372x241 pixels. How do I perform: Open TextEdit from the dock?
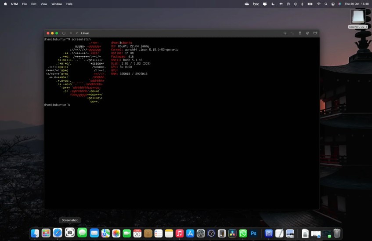[x=279, y=233]
